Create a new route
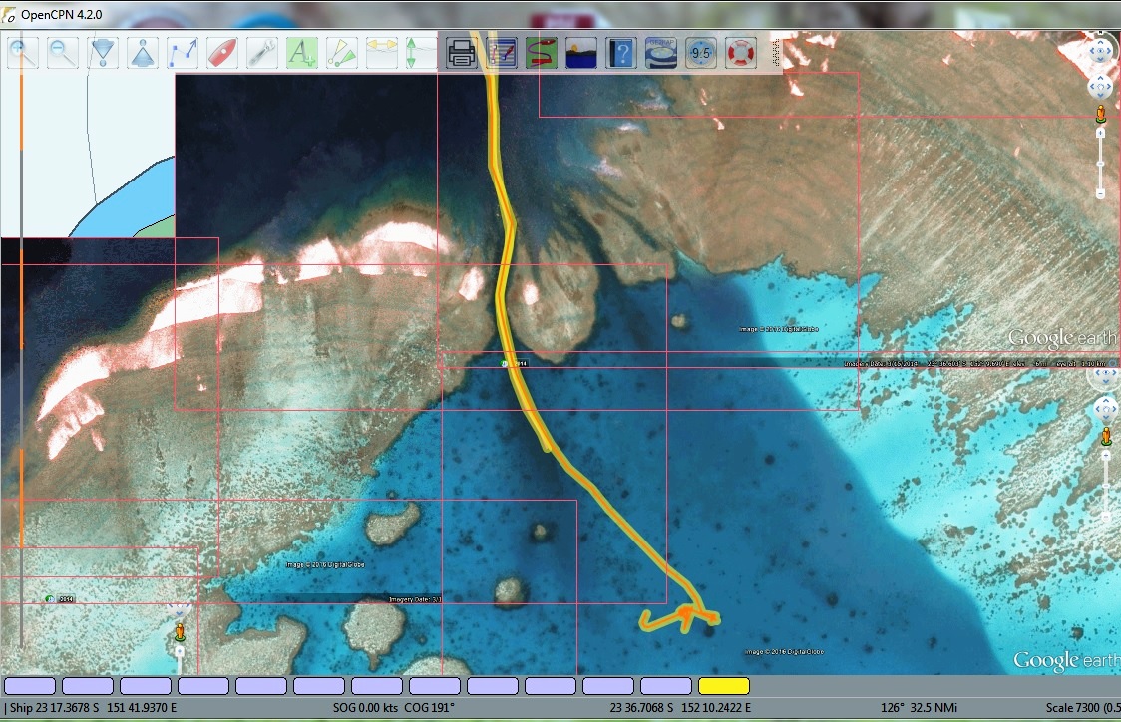Image resolution: width=1121 pixels, height=722 pixels. point(182,53)
